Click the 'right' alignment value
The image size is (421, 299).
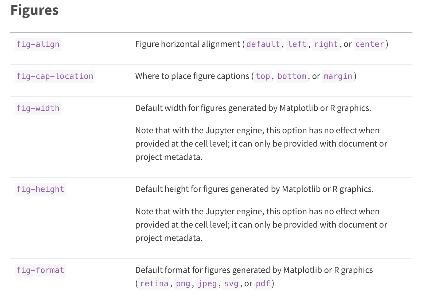point(326,44)
